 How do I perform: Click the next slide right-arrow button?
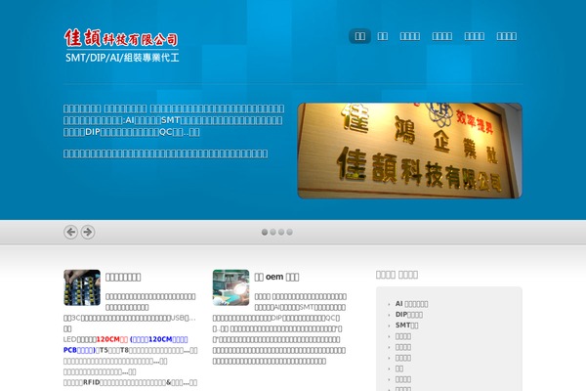pos(88,232)
